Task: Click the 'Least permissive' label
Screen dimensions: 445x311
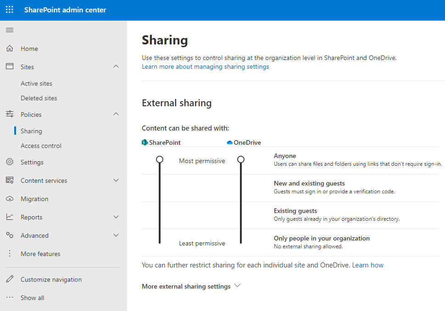Action: point(202,243)
